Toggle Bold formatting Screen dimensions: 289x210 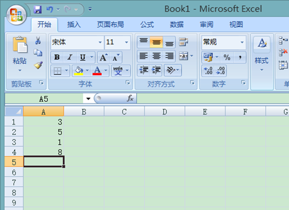[x=57, y=57]
